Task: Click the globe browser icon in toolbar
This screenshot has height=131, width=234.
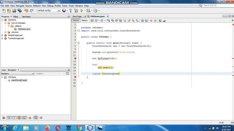Action: [64, 11]
